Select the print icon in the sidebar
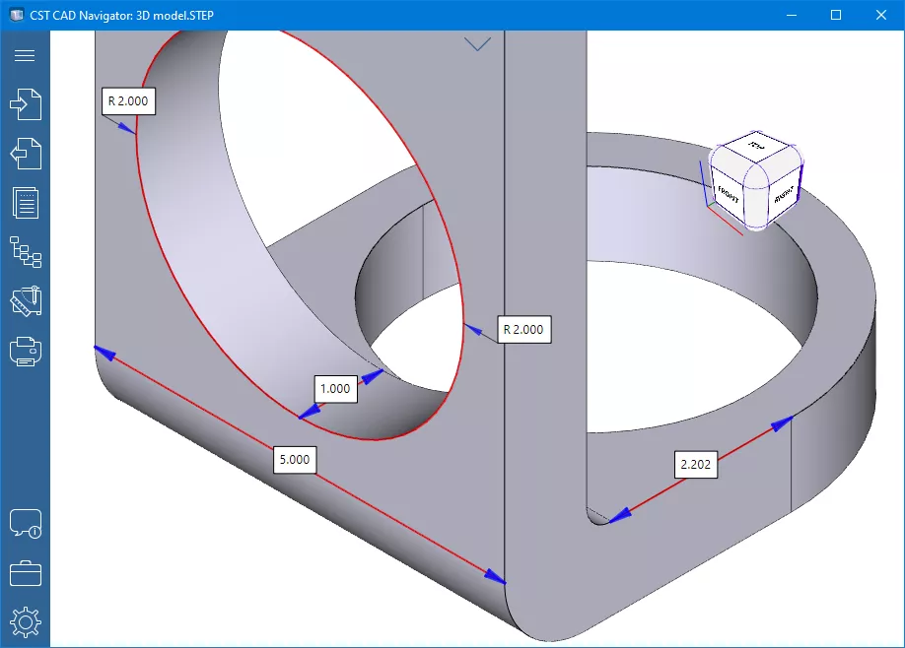Screen dimensions: 905x648 point(25,350)
